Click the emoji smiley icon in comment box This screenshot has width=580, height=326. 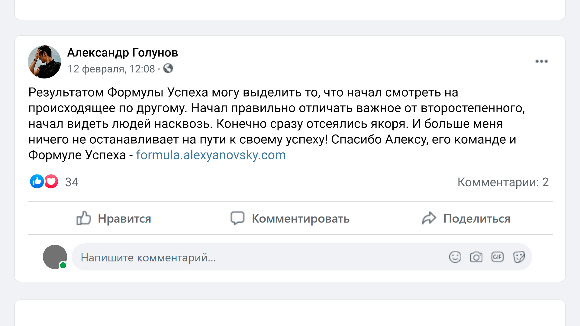coord(455,257)
